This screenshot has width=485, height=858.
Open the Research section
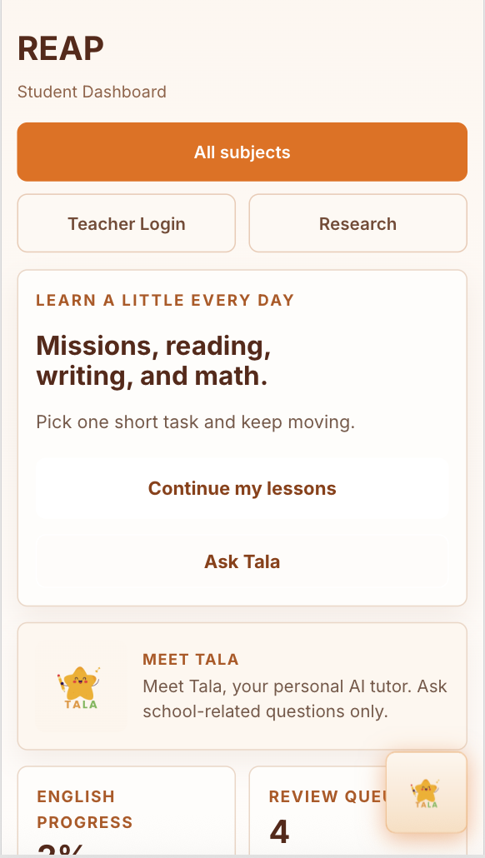click(x=357, y=223)
